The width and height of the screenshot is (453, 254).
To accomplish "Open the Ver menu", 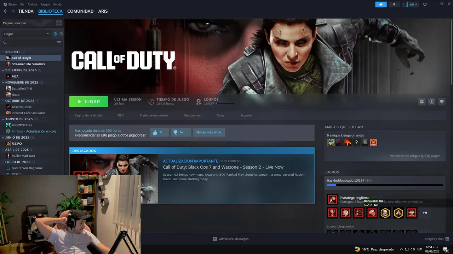I will (x=22, y=4).
